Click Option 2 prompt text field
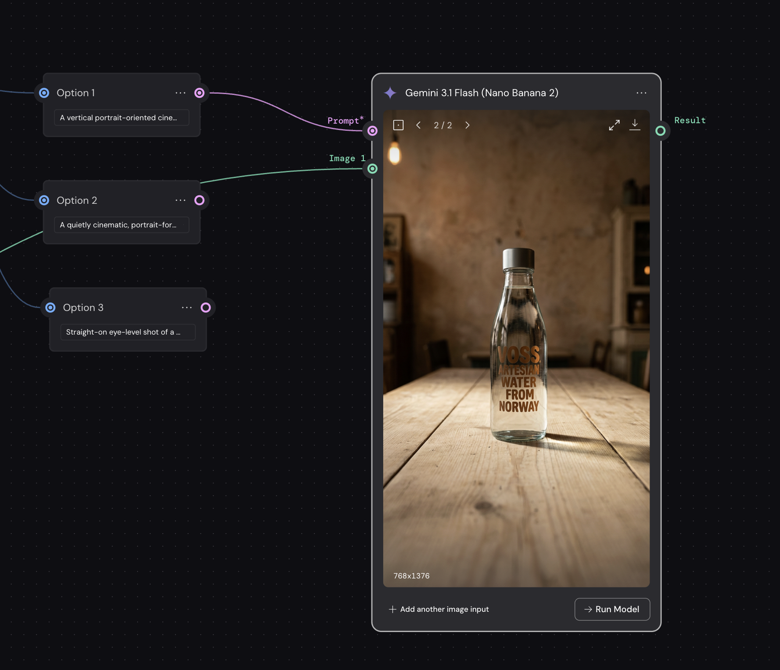This screenshot has width=780, height=670. pyautogui.click(x=122, y=225)
